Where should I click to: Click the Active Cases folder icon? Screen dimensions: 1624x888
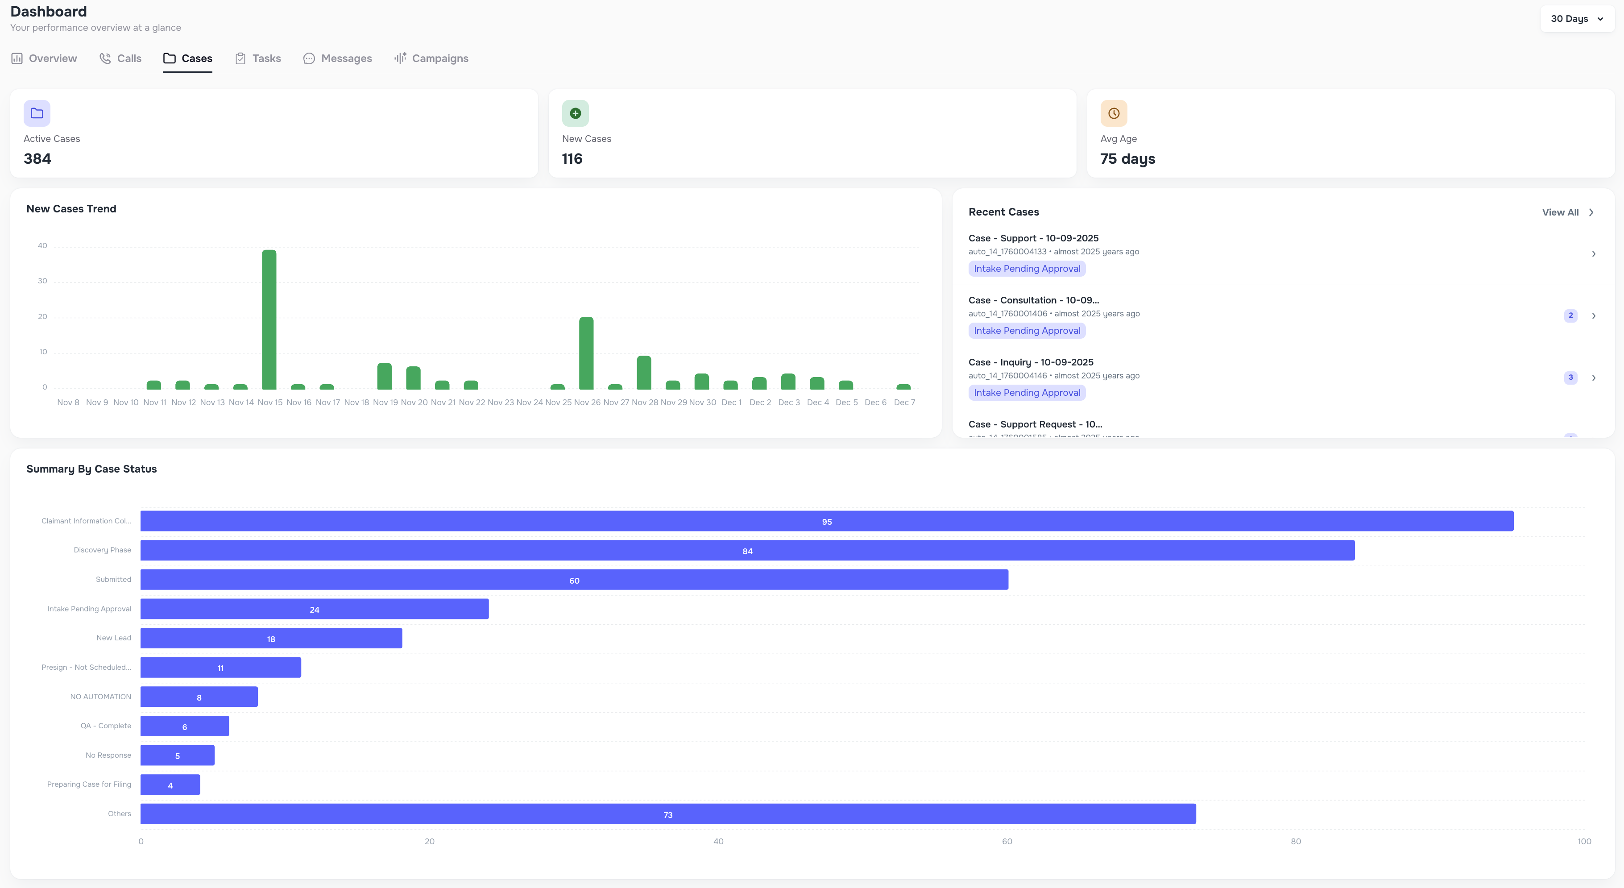[37, 113]
